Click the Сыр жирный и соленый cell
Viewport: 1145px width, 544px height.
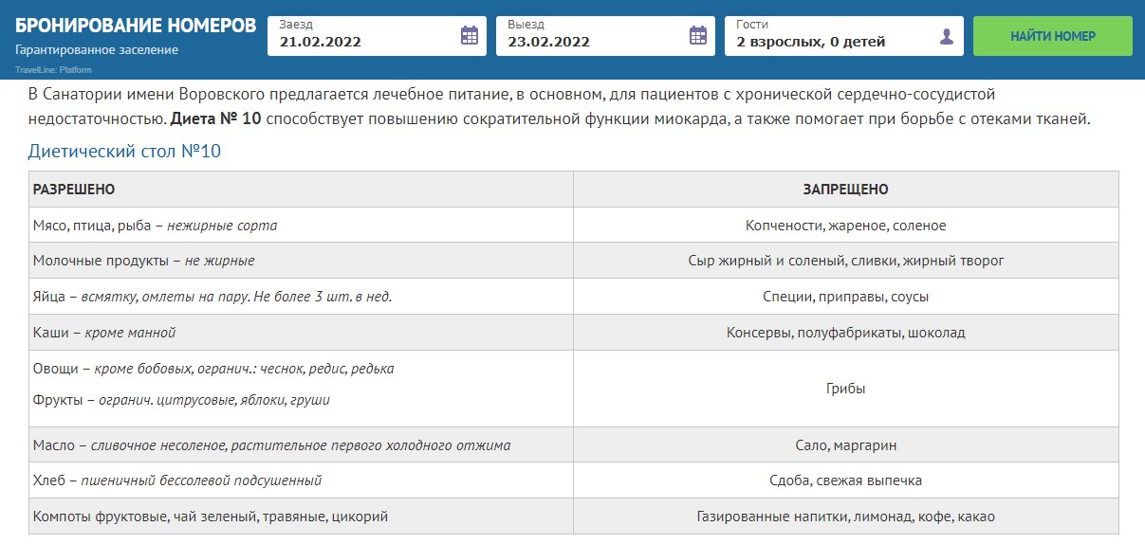pyautogui.click(x=846, y=261)
